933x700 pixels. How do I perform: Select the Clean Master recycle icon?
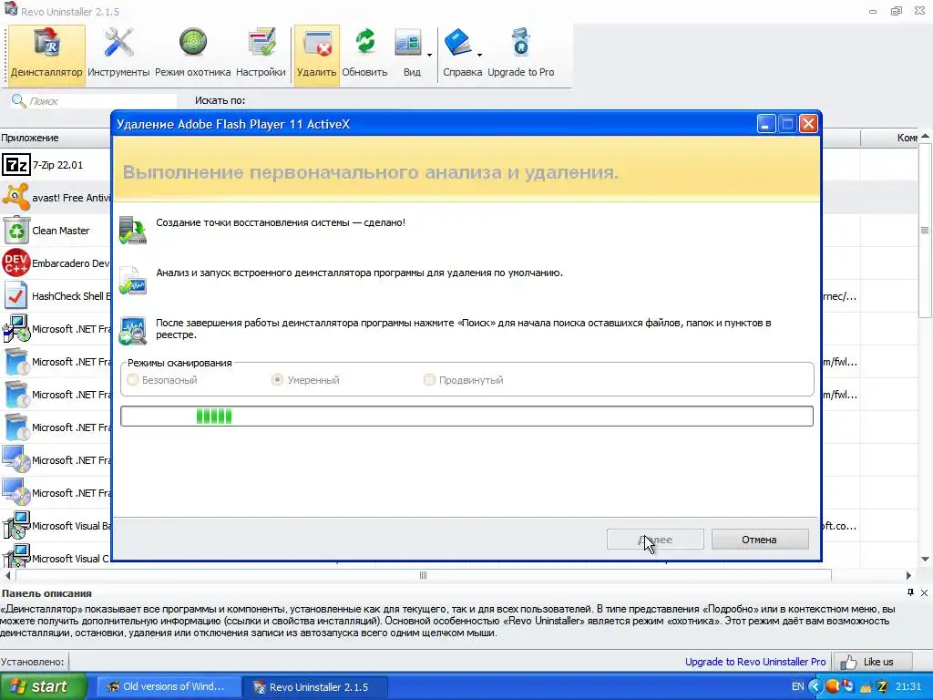[16, 231]
